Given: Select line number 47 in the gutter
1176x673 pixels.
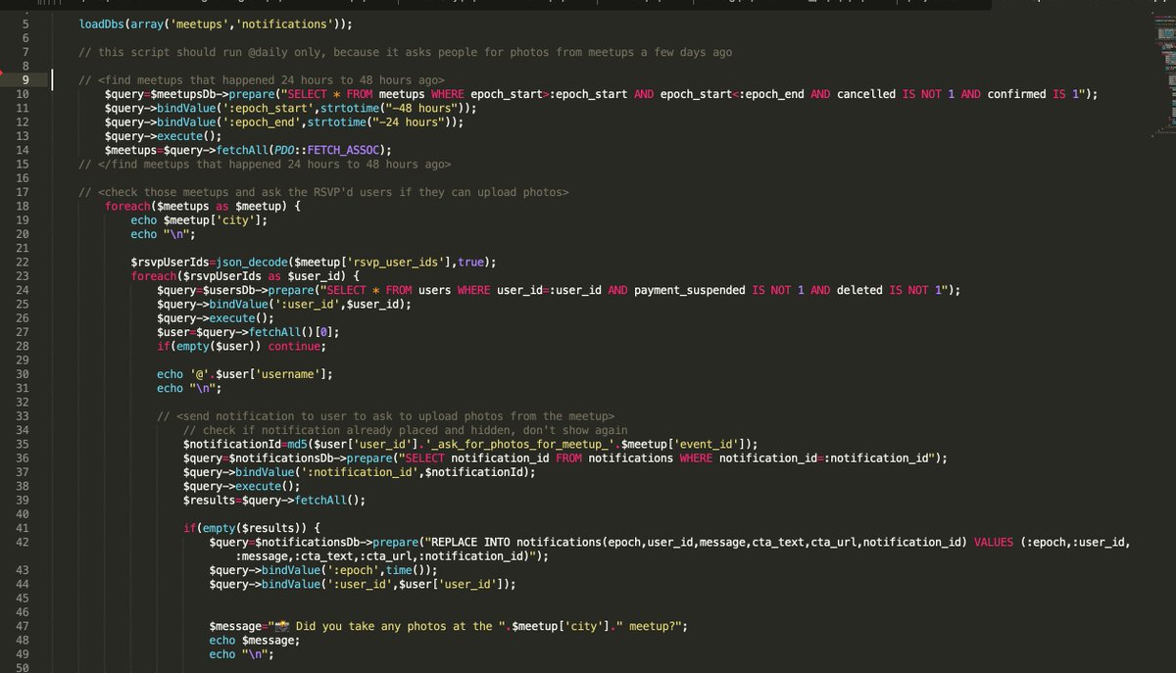Looking at the screenshot, I should coord(23,626).
